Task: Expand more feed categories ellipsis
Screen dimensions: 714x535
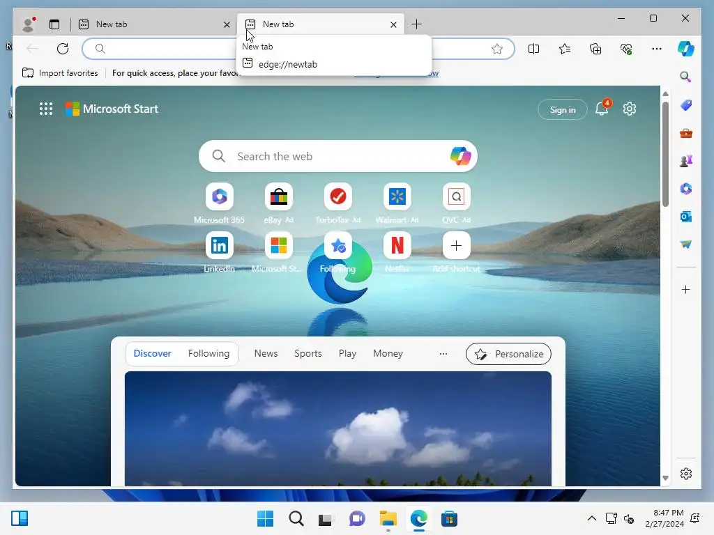Action: (443, 353)
